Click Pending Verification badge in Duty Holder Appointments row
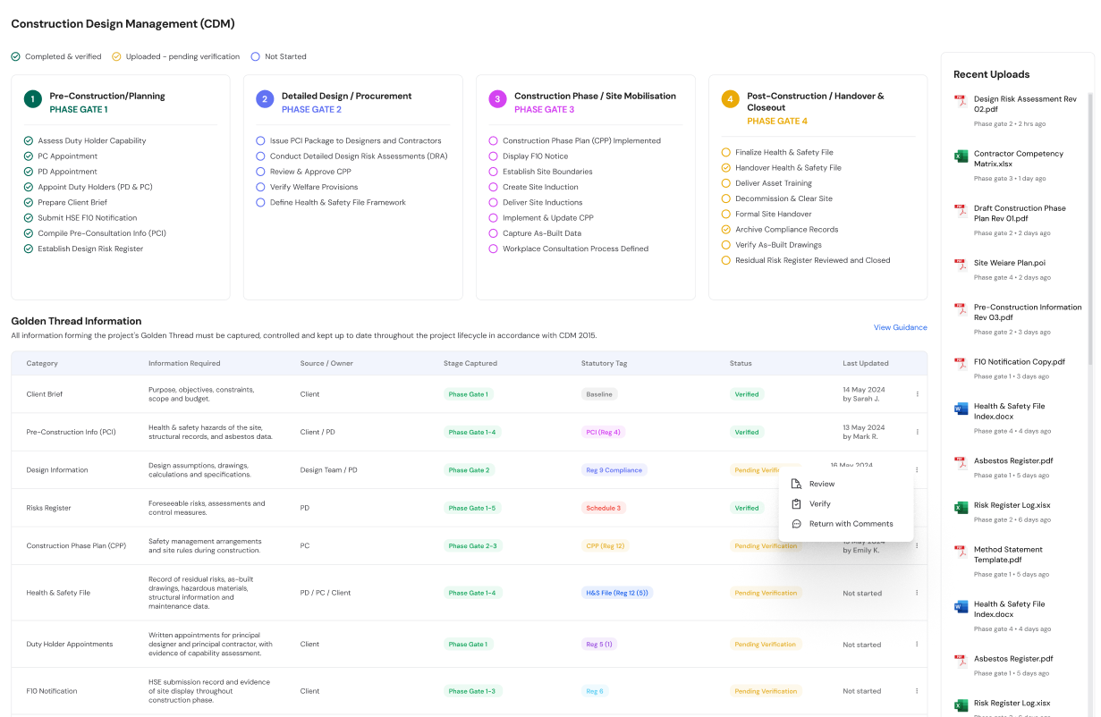1101x717 pixels. click(x=766, y=645)
